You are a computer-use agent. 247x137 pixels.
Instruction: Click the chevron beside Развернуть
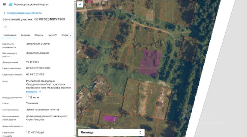(40, 92)
